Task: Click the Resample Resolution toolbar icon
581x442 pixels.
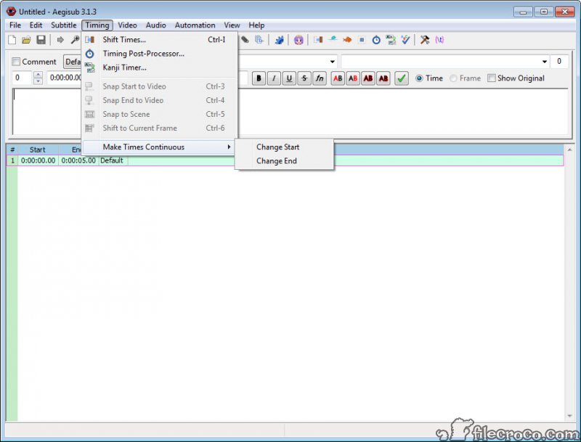Action: pos(362,40)
